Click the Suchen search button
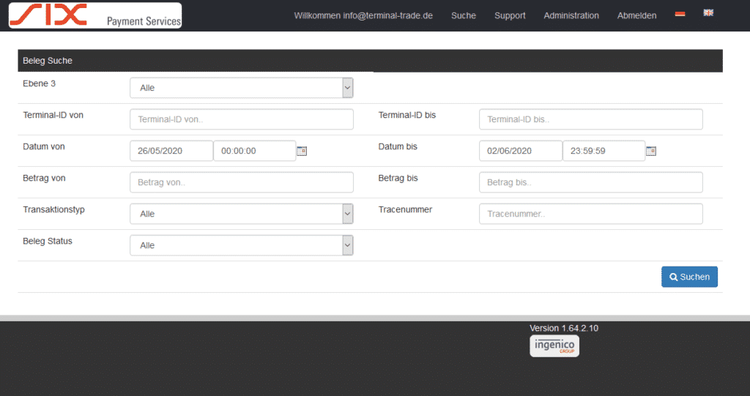Viewport: 750px width, 396px height. coord(689,277)
